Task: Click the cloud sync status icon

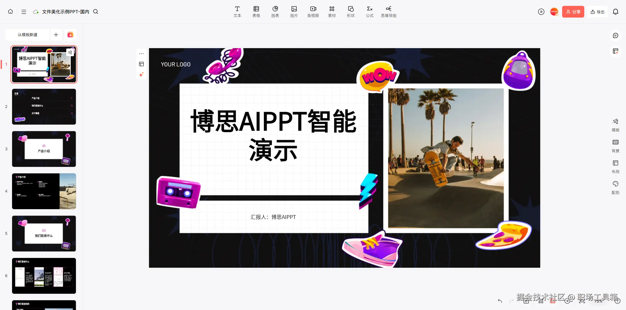Action: [x=36, y=12]
